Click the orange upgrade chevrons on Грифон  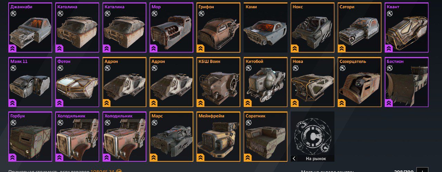(200, 48)
